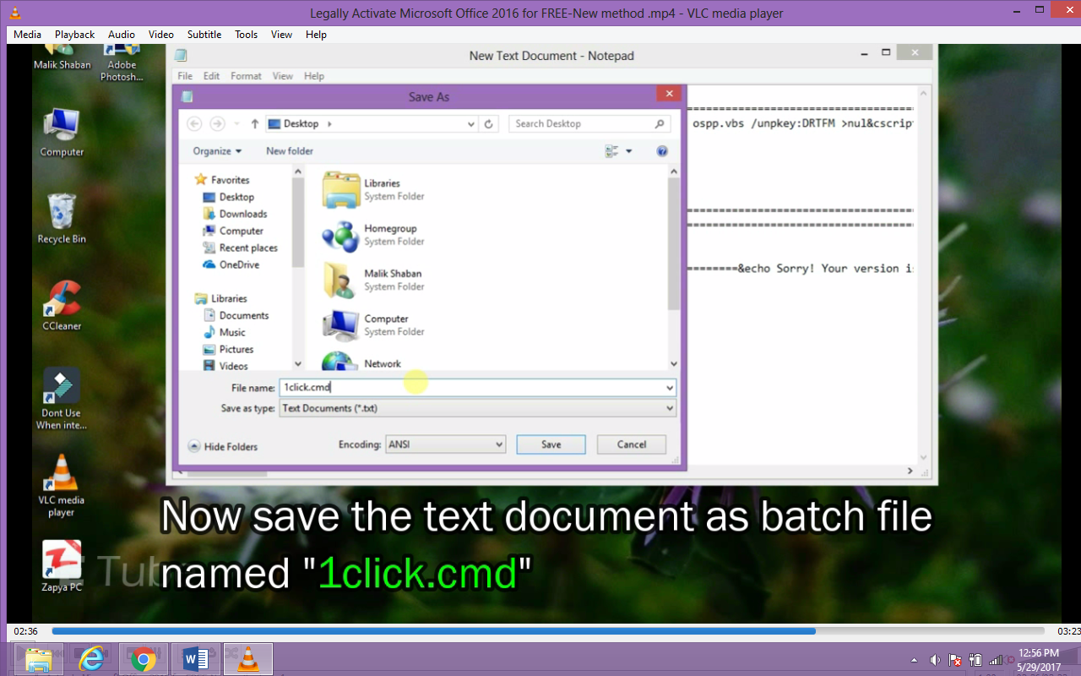1081x676 pixels.
Task: Select Downloads under Favorites
Action: 235,214
